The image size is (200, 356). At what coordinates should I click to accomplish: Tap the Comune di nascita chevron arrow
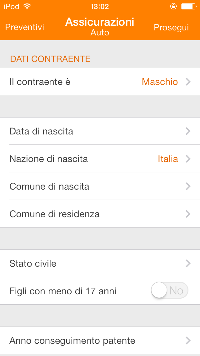(188, 186)
